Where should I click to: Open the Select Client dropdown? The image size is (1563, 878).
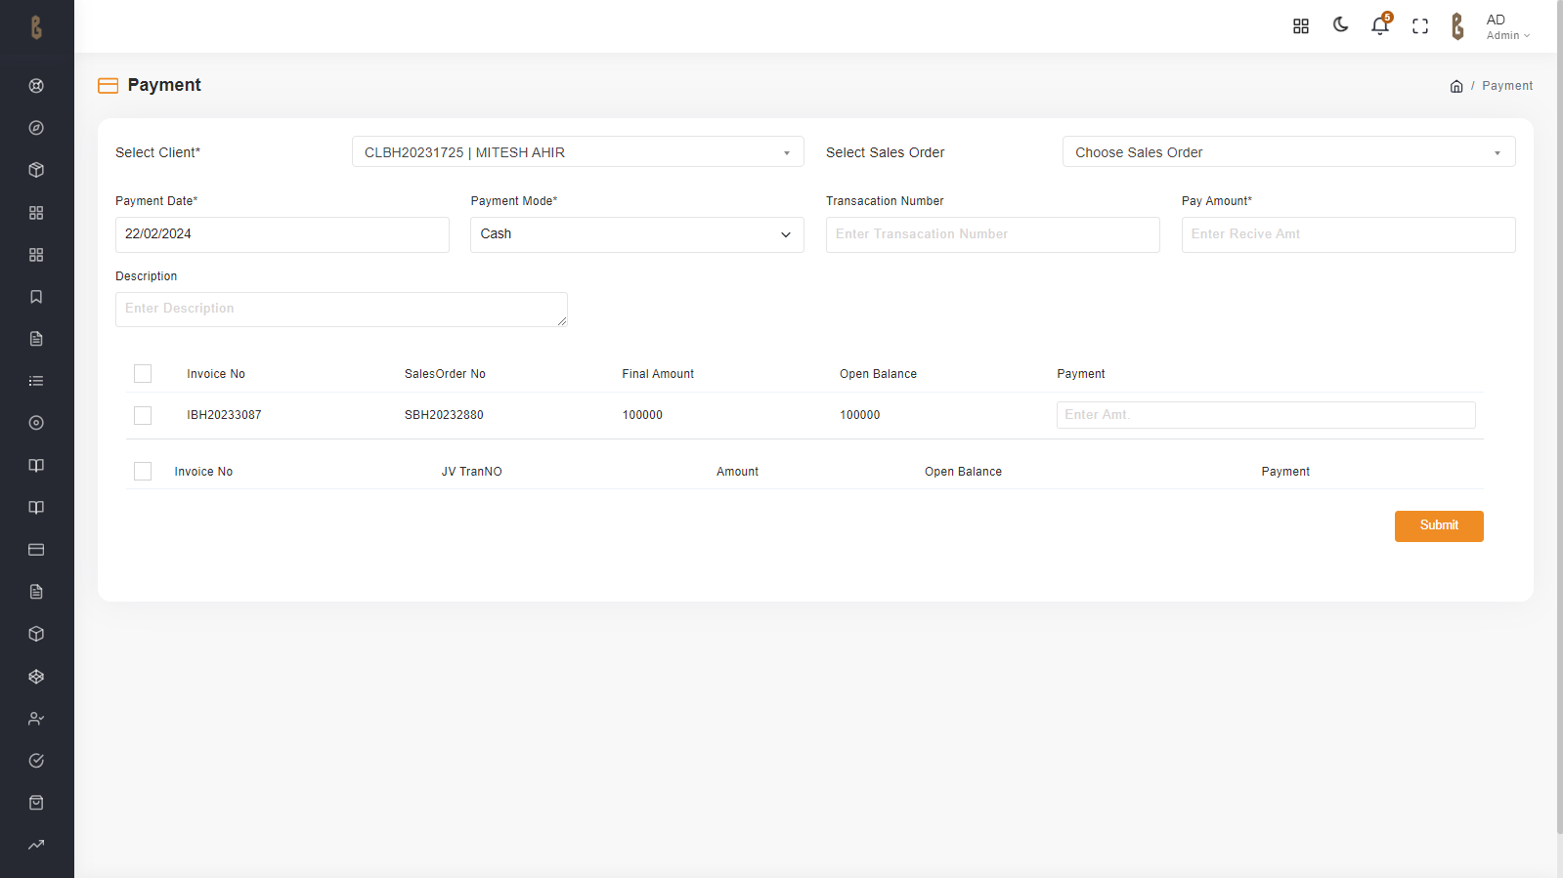[x=578, y=152]
